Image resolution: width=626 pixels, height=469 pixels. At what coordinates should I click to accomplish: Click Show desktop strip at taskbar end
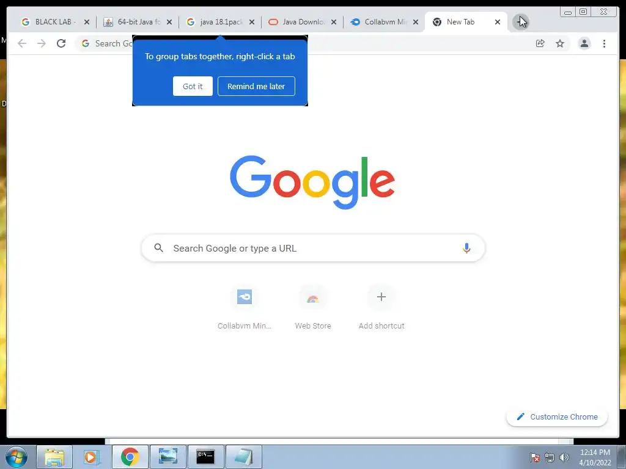[622, 457]
